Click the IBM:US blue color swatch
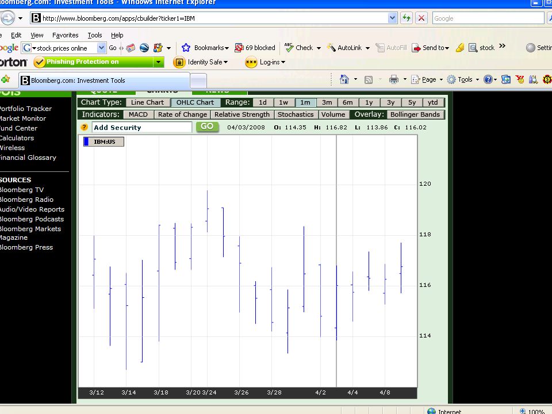The width and height of the screenshot is (552, 414). coord(86,141)
